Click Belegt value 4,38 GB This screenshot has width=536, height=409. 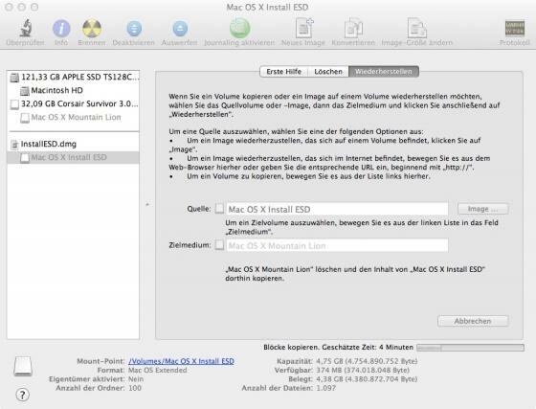(367, 379)
